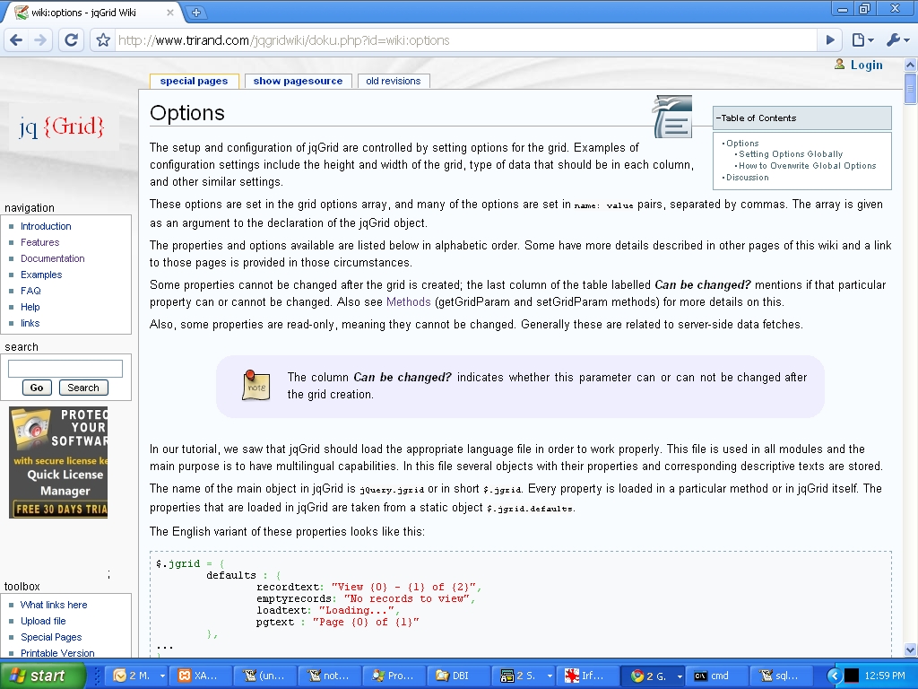Click the vertical scrollbar thumb
918x689 pixels.
click(x=911, y=89)
